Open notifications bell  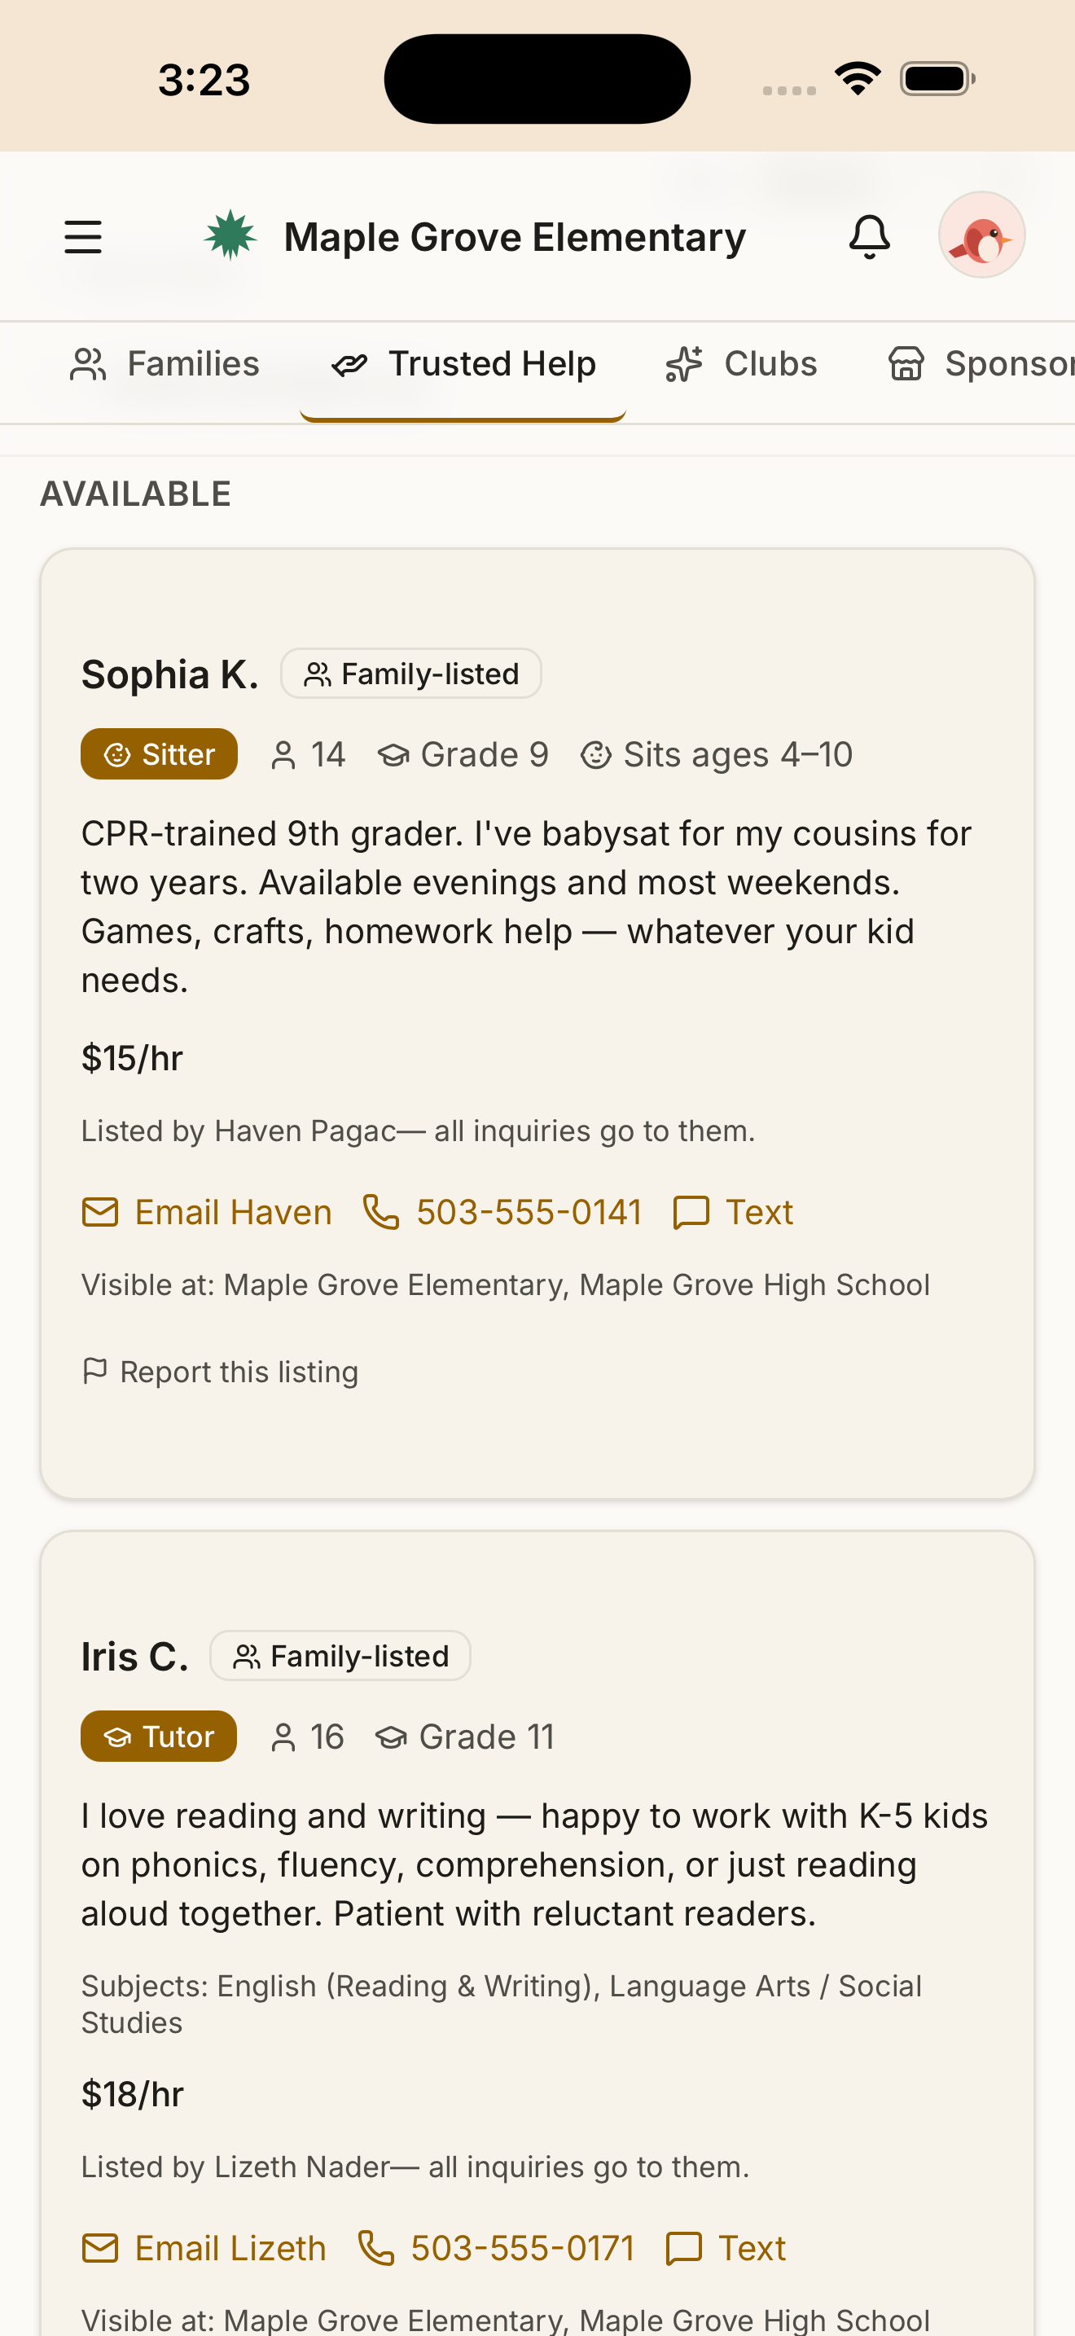point(868,237)
